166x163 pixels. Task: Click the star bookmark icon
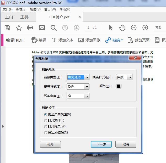point(19,28)
